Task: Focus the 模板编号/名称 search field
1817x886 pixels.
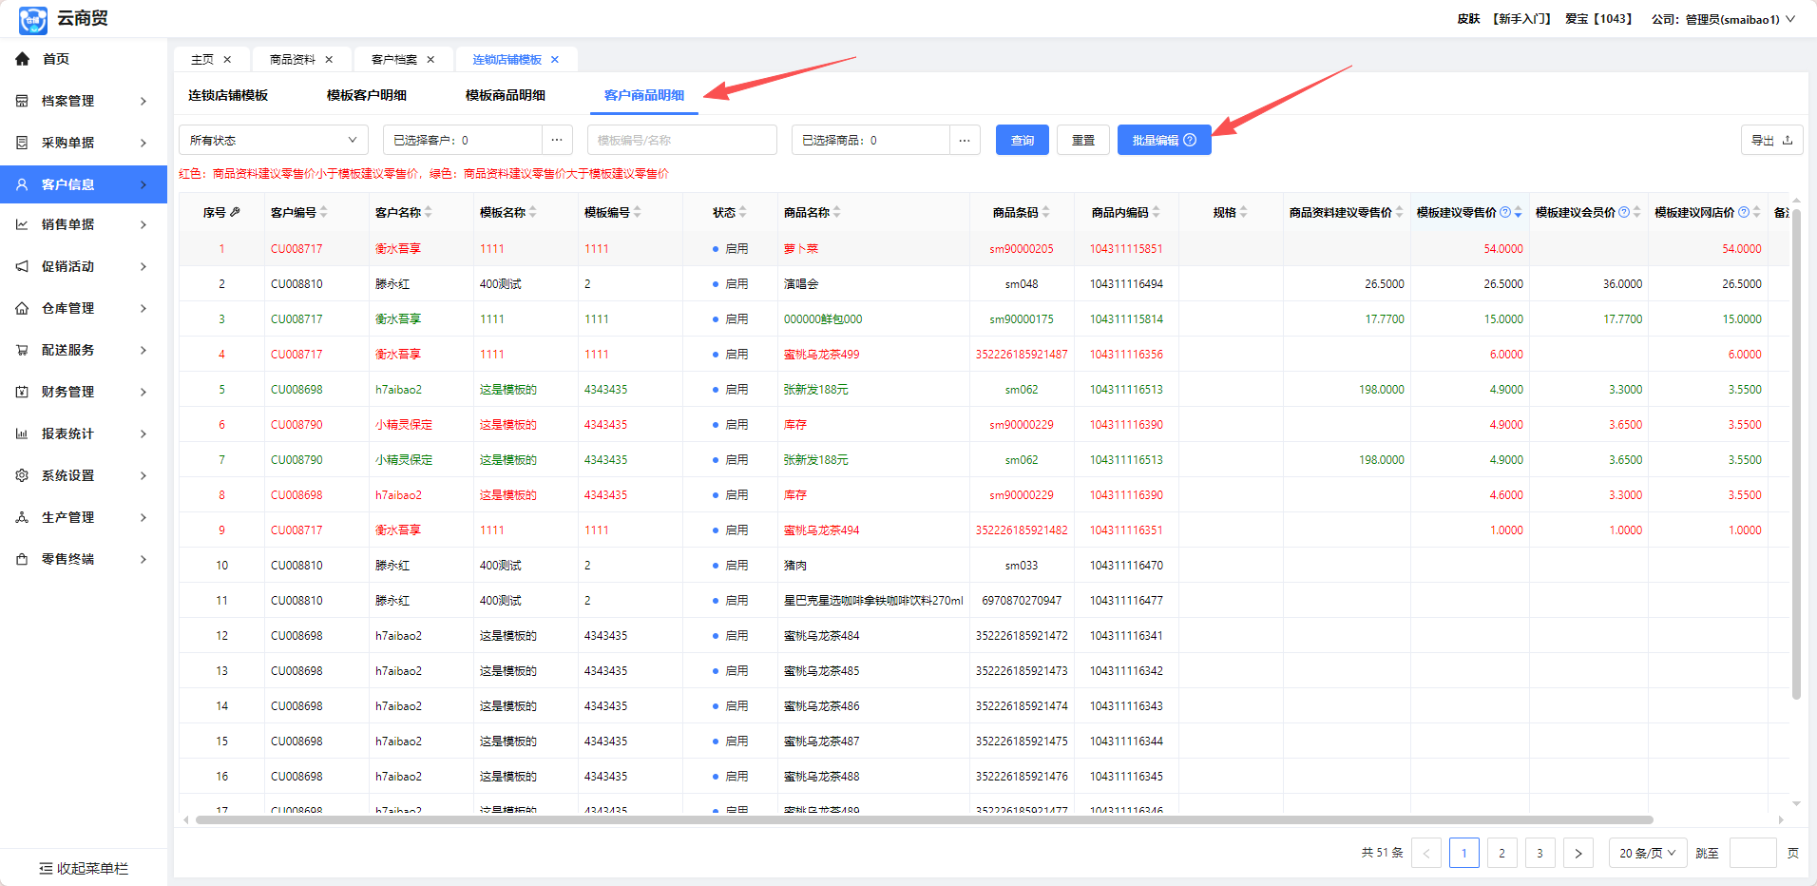Action: [x=682, y=140]
